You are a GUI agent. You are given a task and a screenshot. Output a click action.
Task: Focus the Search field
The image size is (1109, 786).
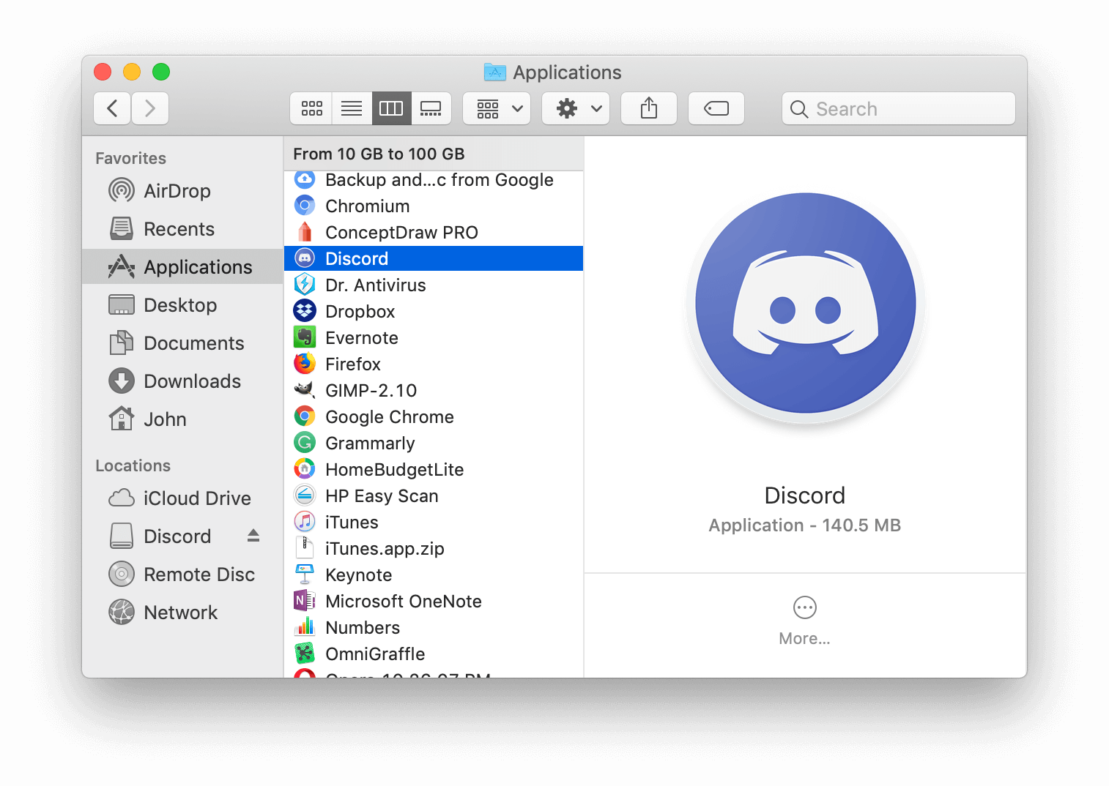click(899, 108)
